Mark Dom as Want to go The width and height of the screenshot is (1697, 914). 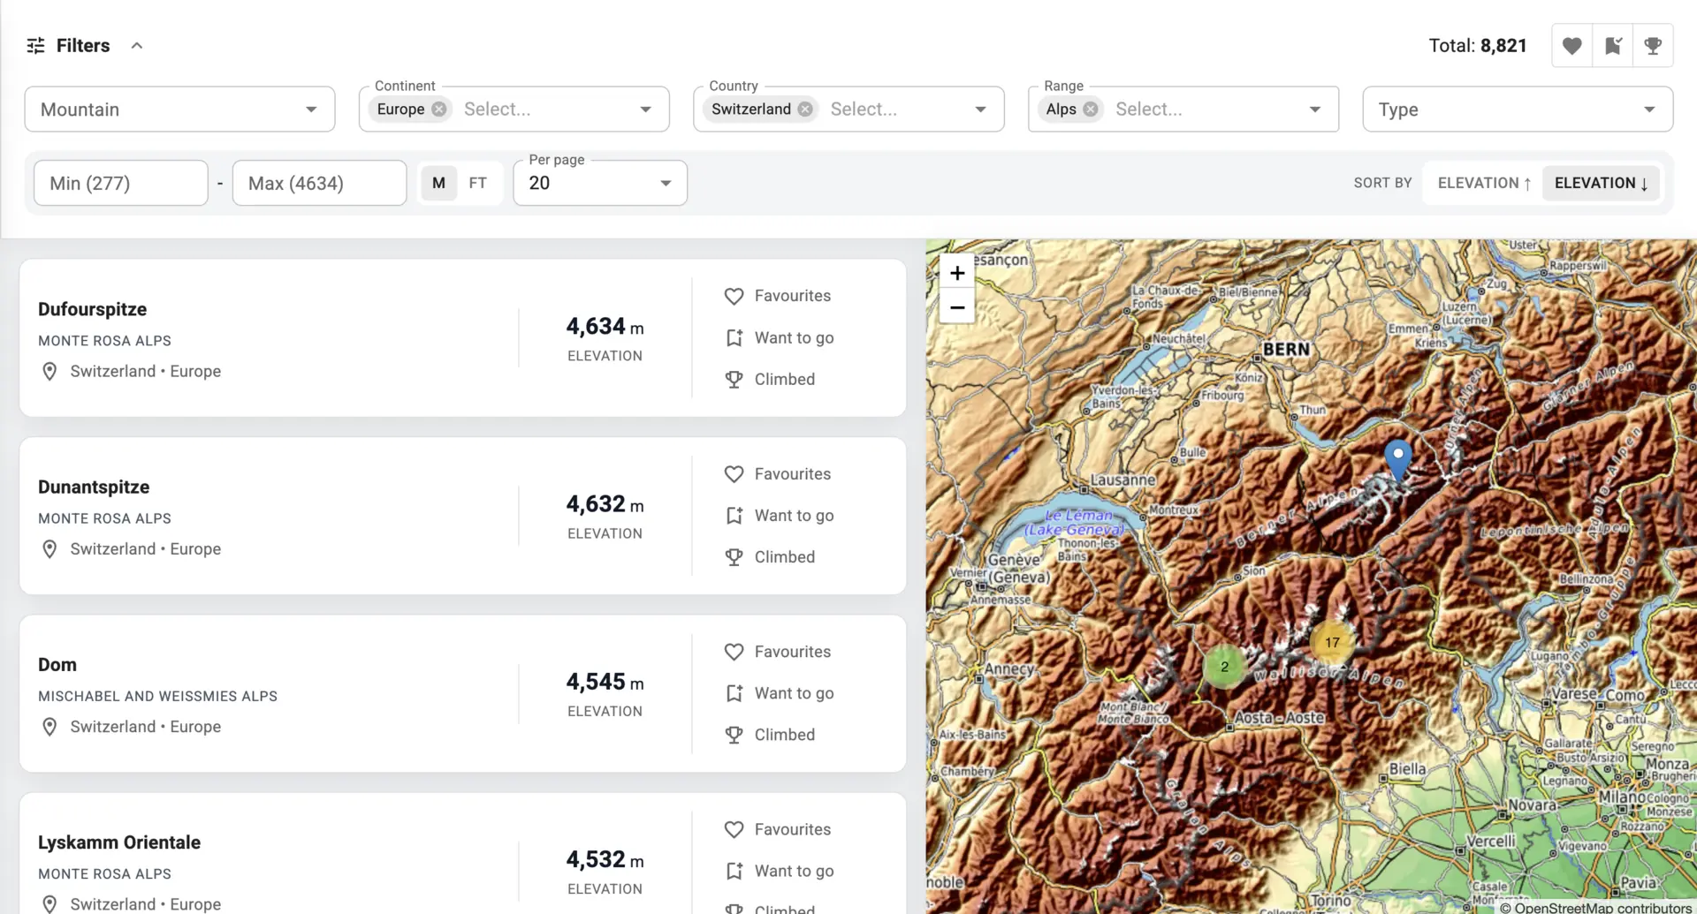point(779,693)
